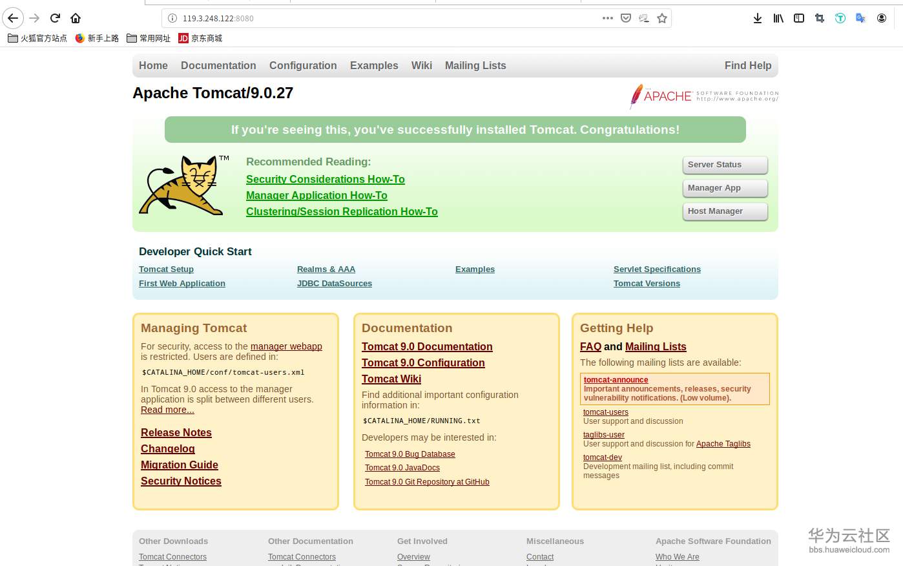Save page to Pocket

(626, 18)
